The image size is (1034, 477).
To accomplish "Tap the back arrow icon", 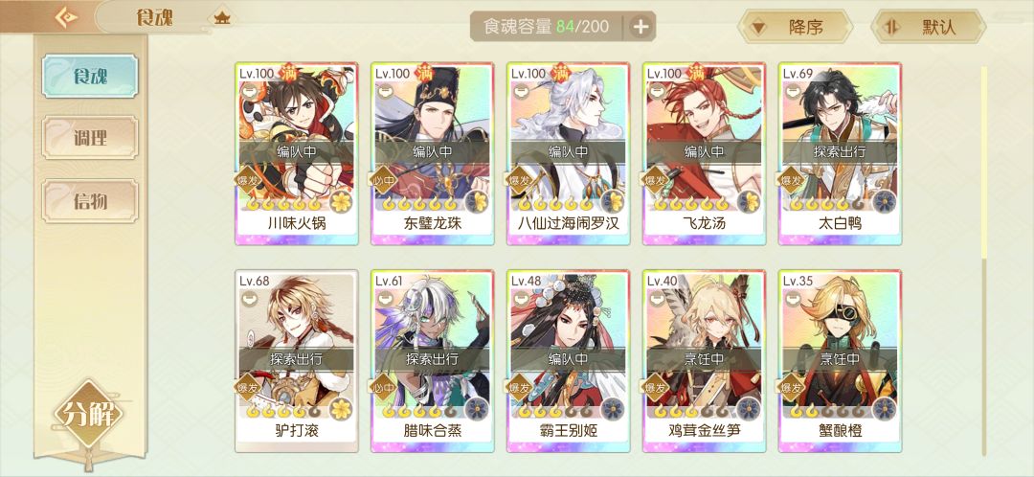I will (66, 17).
